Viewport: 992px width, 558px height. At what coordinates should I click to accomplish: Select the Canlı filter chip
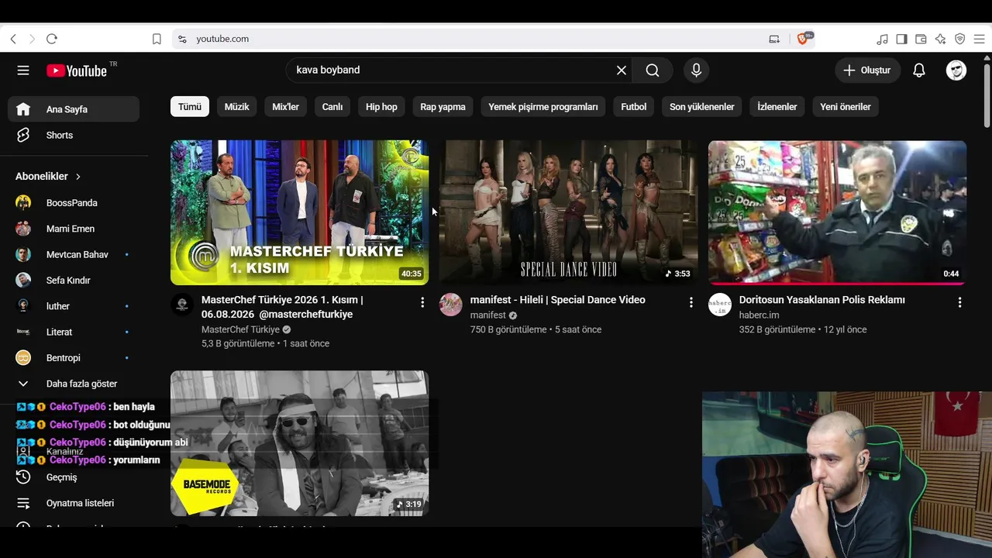pyautogui.click(x=332, y=107)
